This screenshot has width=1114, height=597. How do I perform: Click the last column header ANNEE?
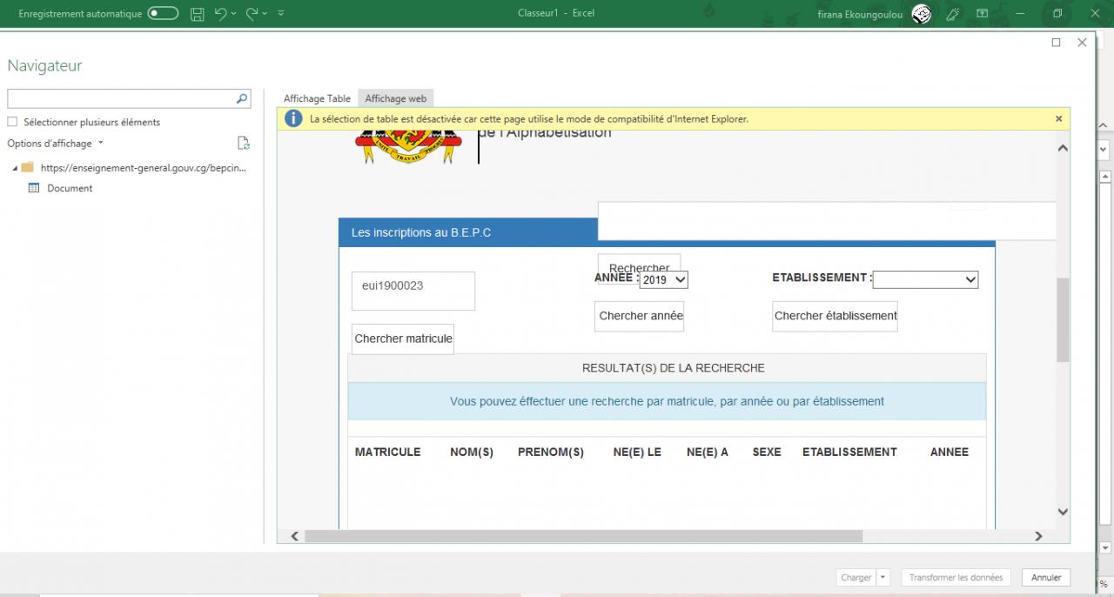click(x=950, y=452)
